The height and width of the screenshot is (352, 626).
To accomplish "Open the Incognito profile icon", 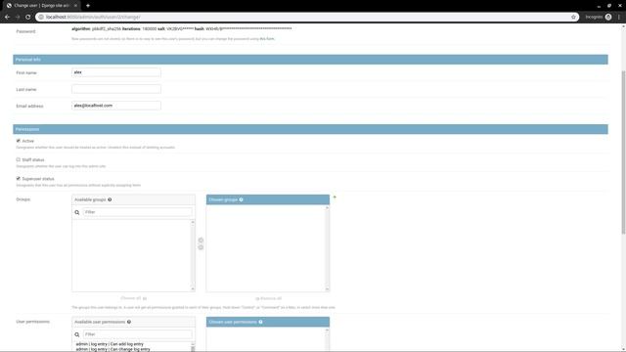I will (608, 18).
